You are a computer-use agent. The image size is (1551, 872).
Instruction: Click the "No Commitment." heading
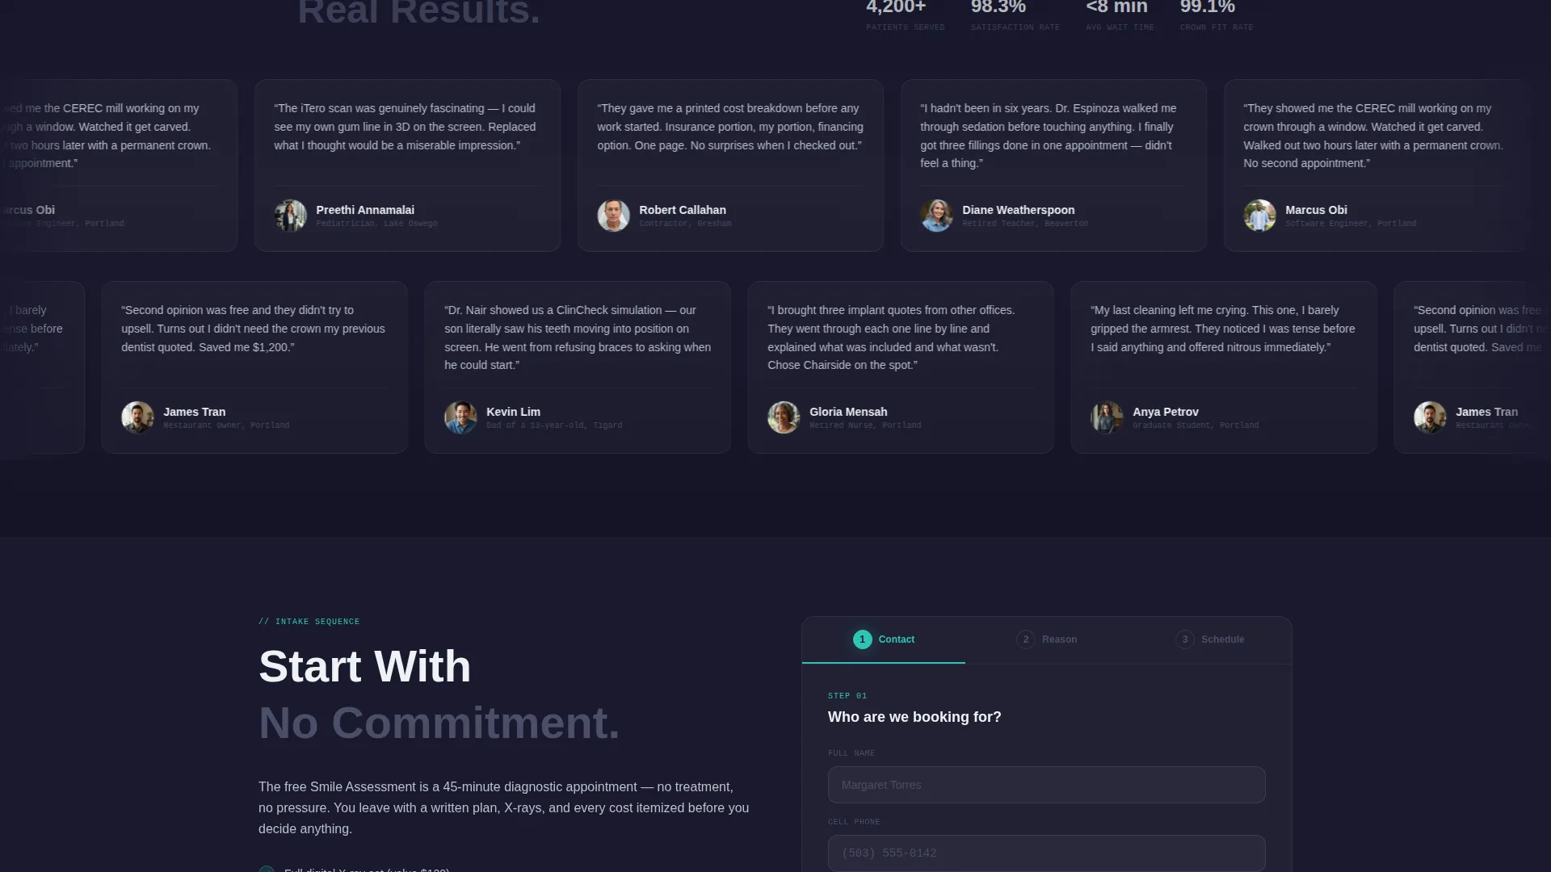tap(439, 723)
